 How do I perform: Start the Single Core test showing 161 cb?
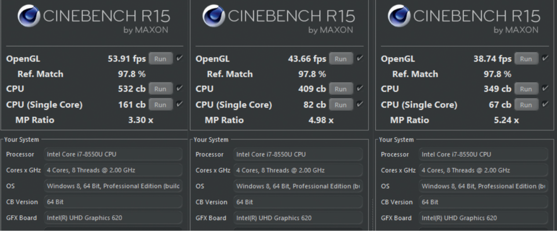pos(160,105)
